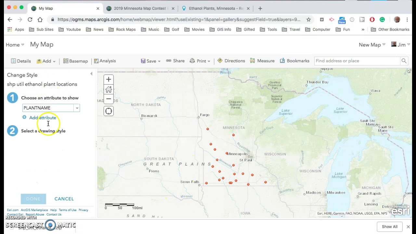Image resolution: width=416 pixels, height=234 pixels.
Task: Click the red Opera extension icon
Action: pyautogui.click(x=372, y=20)
